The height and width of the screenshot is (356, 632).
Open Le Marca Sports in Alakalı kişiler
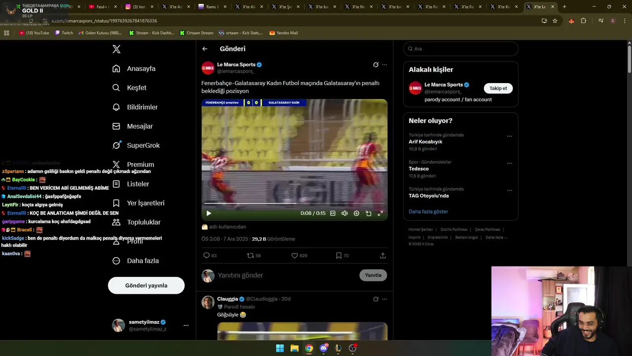coord(443,85)
